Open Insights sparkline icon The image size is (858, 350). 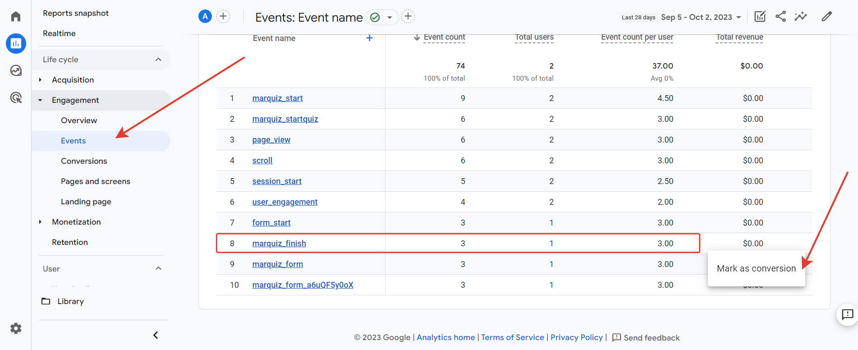click(x=801, y=17)
